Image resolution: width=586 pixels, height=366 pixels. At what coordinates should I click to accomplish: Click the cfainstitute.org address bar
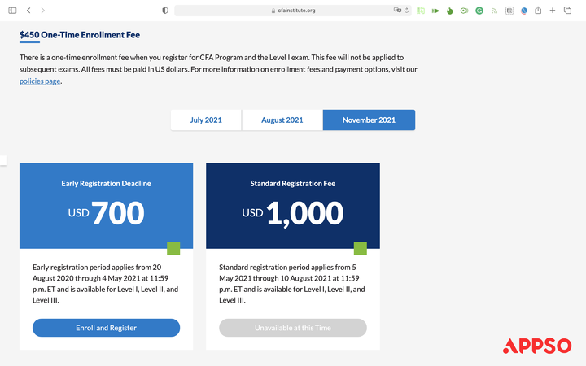tap(293, 11)
